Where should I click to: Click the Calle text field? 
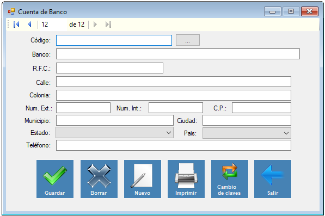(174, 82)
